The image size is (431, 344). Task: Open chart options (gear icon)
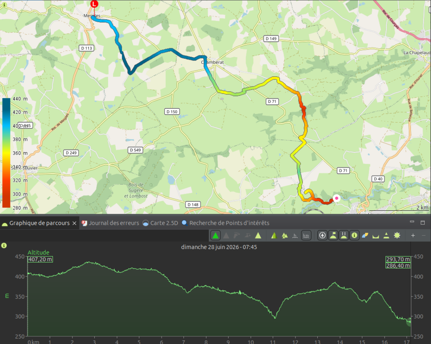(397, 235)
